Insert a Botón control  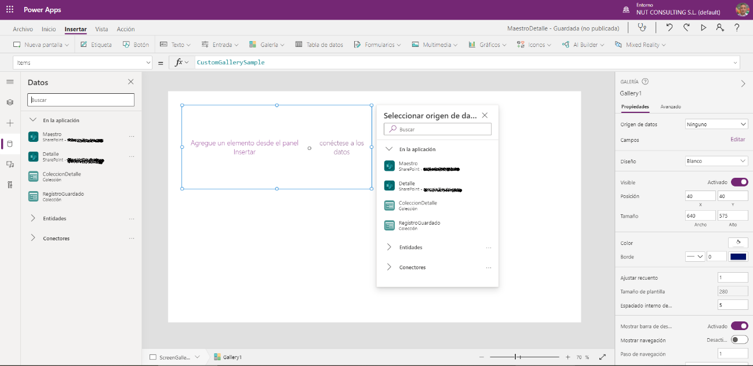pos(136,45)
